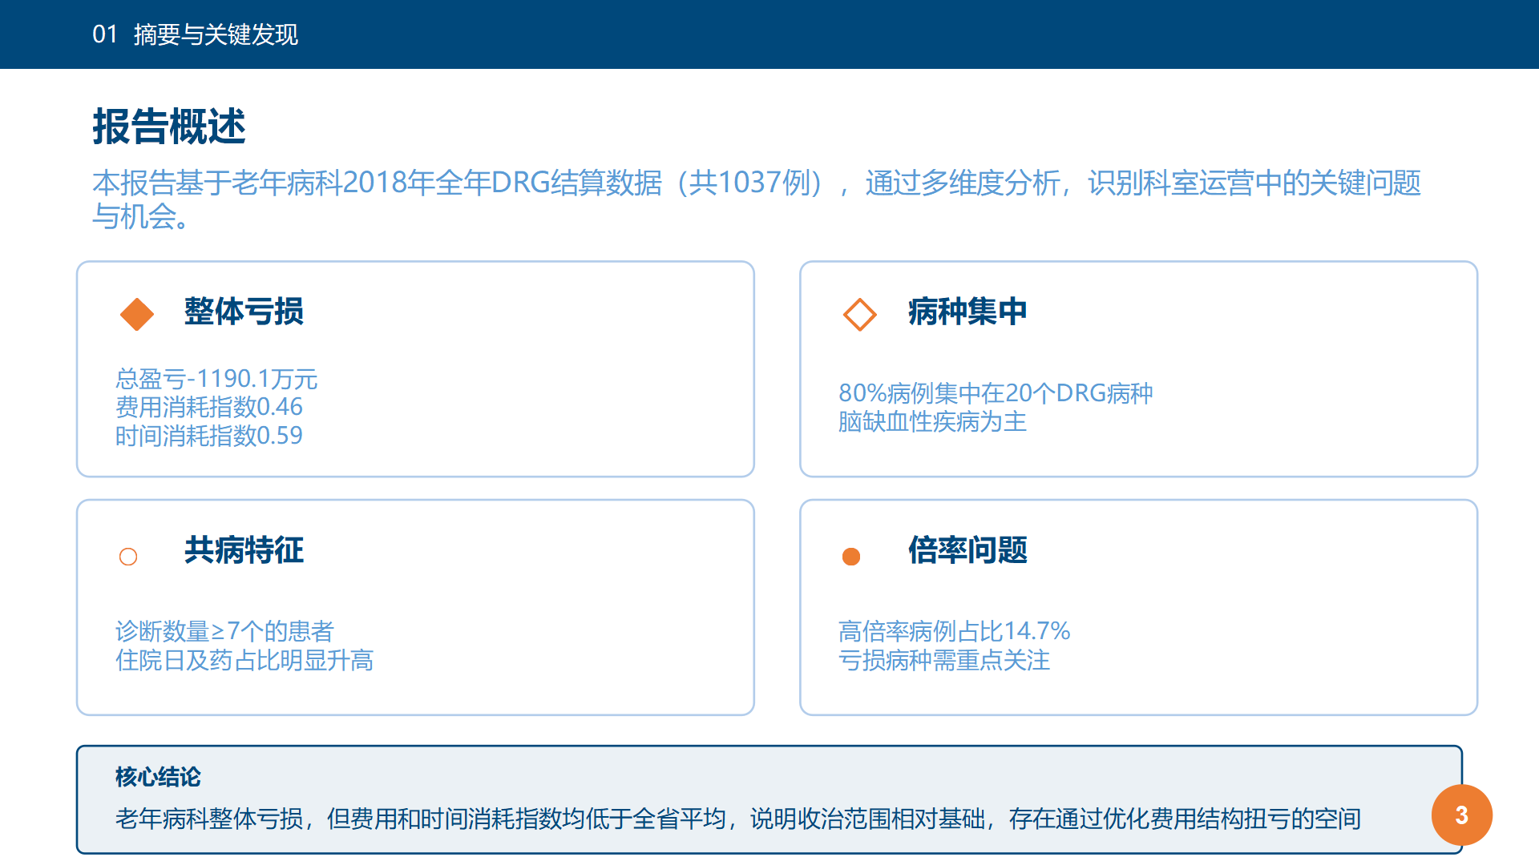Click the line 高倍率病例占比14.7%
The image size is (1539, 865).
point(954,631)
